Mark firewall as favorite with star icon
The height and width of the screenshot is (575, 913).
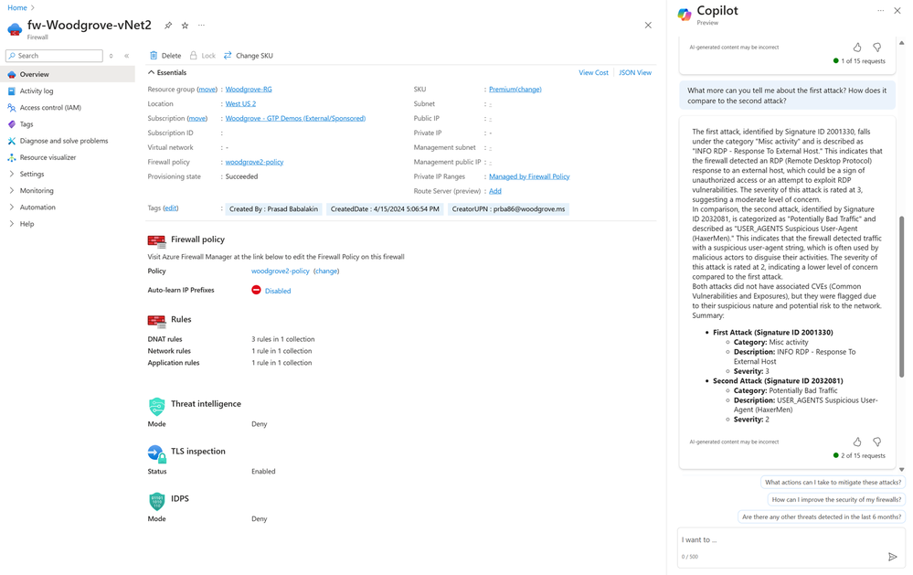[185, 26]
